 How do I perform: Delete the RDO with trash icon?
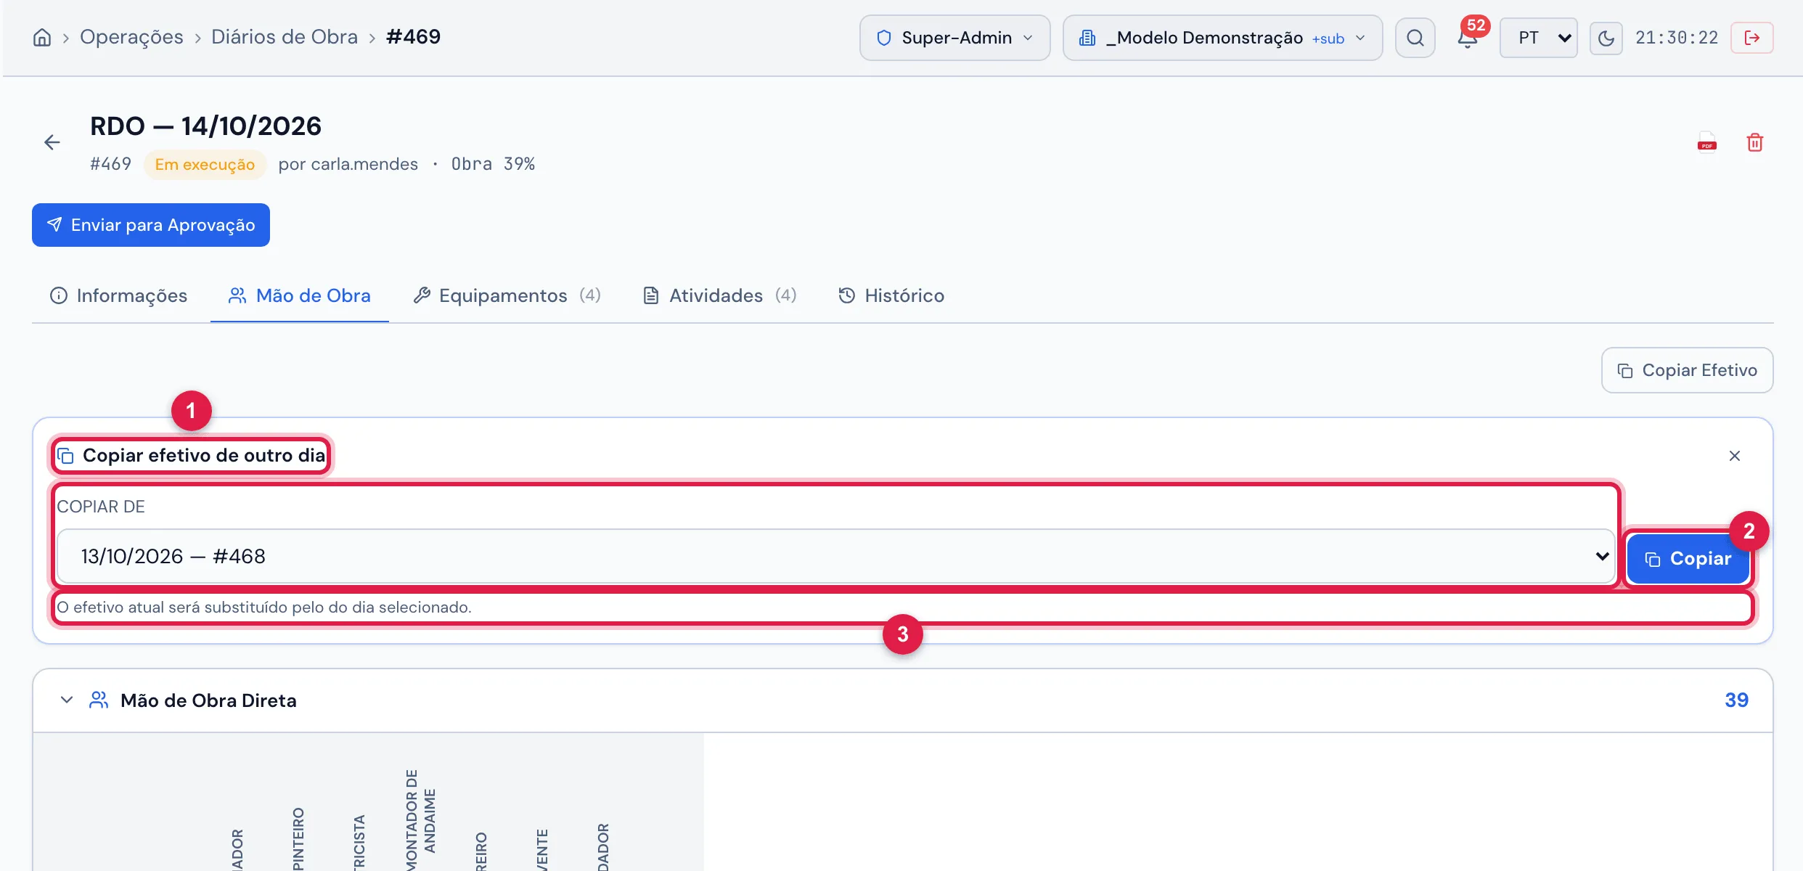(1754, 142)
